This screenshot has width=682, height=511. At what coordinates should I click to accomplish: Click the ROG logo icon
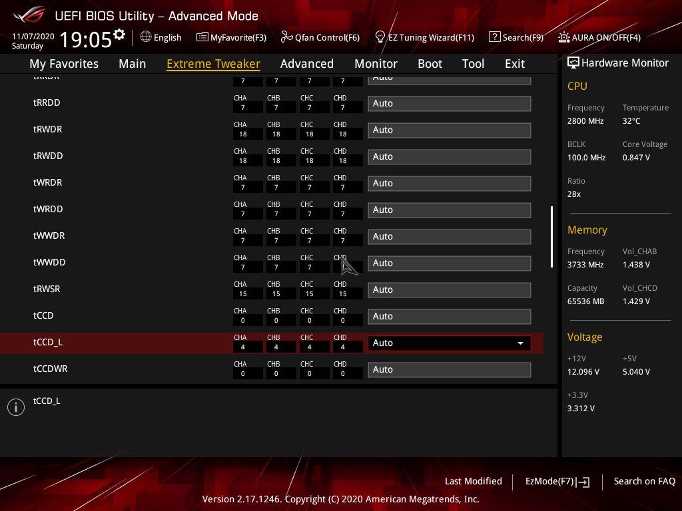click(29, 15)
